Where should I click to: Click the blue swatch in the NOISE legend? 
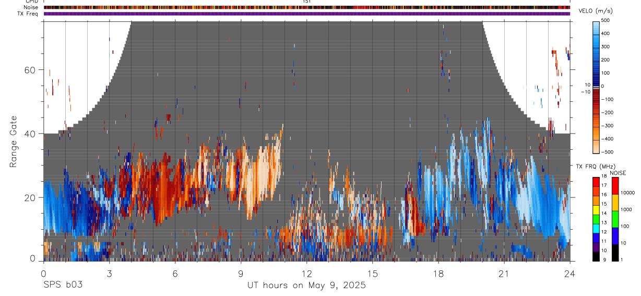click(615, 236)
